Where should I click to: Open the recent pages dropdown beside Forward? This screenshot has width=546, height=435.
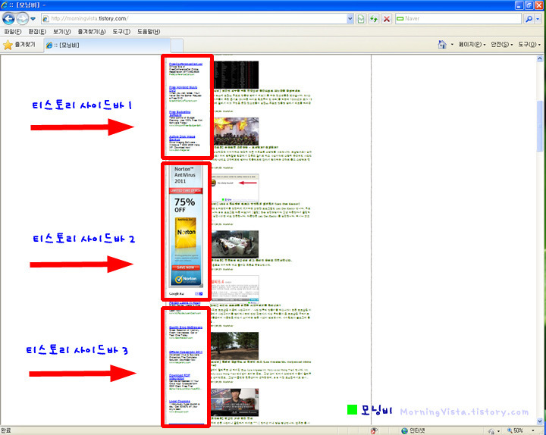tap(33, 19)
